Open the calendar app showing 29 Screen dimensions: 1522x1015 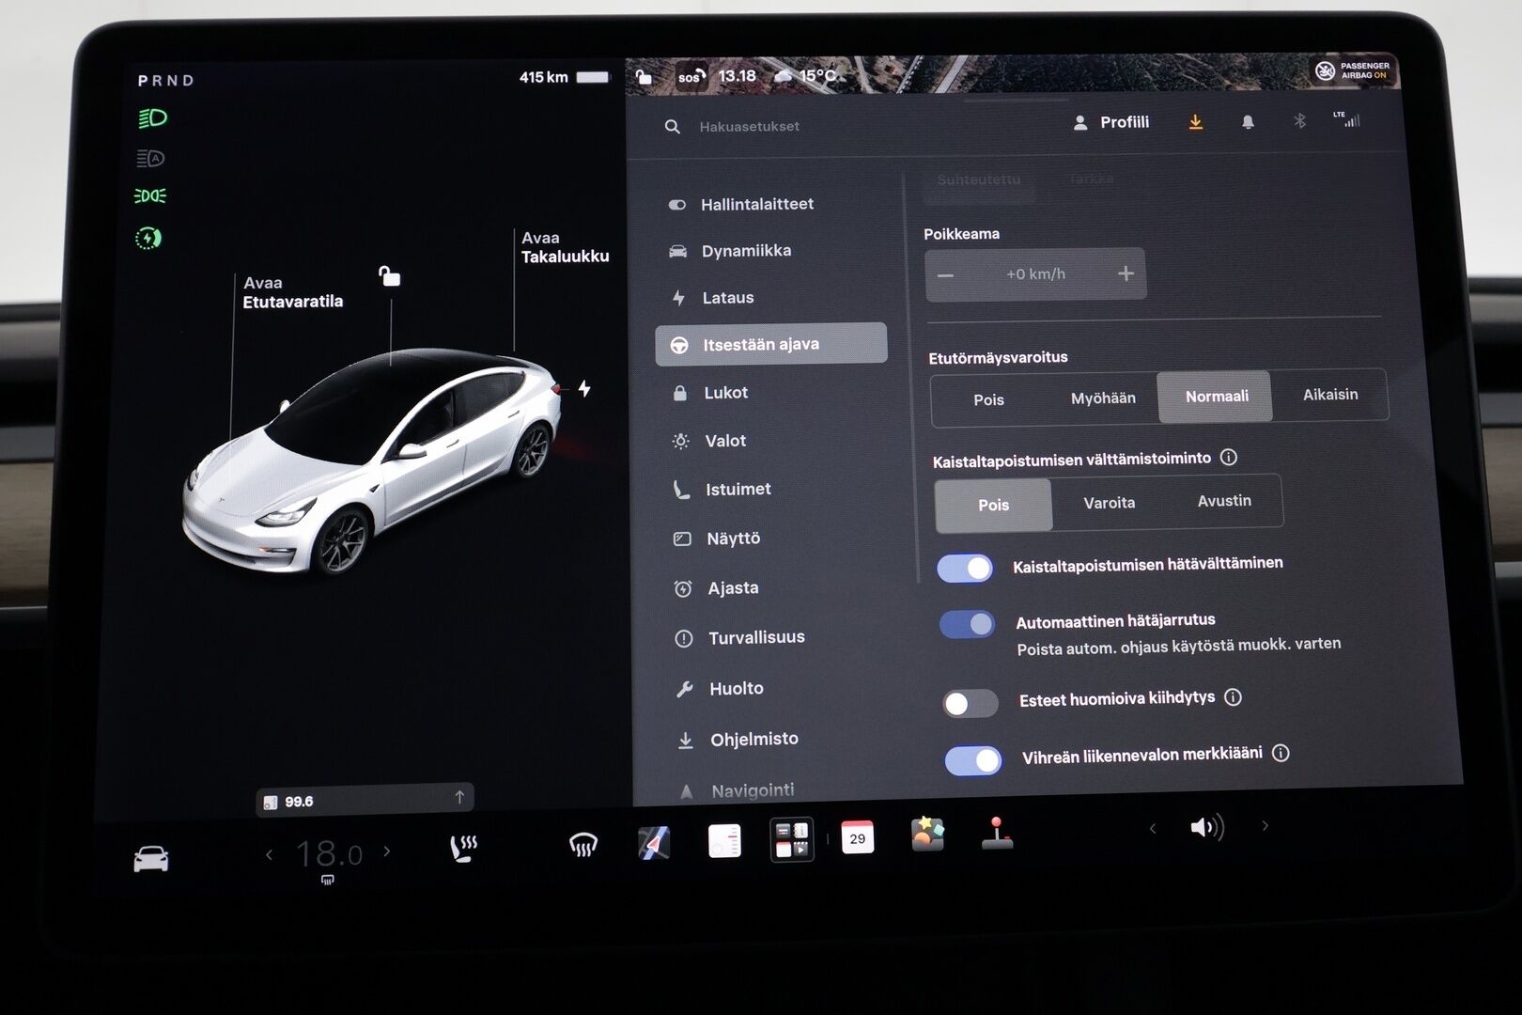pyautogui.click(x=857, y=837)
